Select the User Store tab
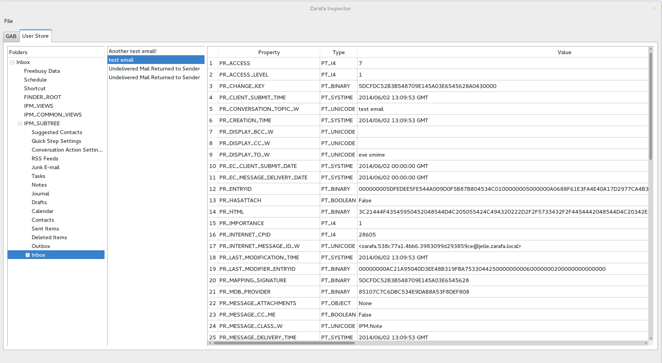 point(35,36)
